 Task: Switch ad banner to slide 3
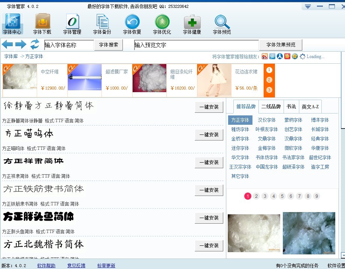tap(269, 90)
